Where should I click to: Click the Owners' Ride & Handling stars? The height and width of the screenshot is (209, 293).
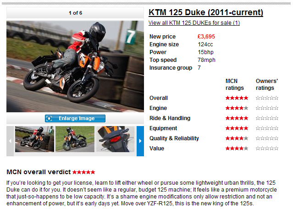tap(267, 118)
